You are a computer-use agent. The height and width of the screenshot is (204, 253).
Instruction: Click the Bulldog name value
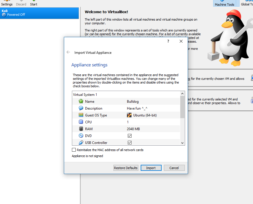click(133, 102)
